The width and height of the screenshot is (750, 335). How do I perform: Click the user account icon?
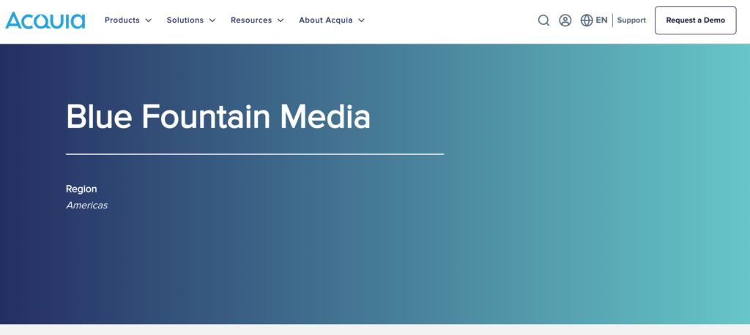pos(565,20)
